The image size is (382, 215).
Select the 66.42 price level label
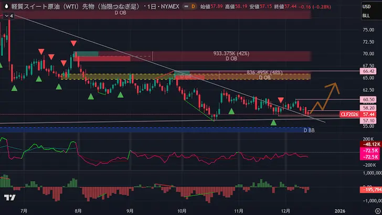click(368, 71)
